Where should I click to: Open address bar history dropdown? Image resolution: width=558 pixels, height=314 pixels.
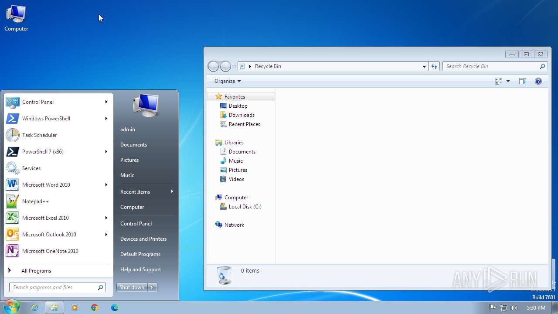click(424, 66)
